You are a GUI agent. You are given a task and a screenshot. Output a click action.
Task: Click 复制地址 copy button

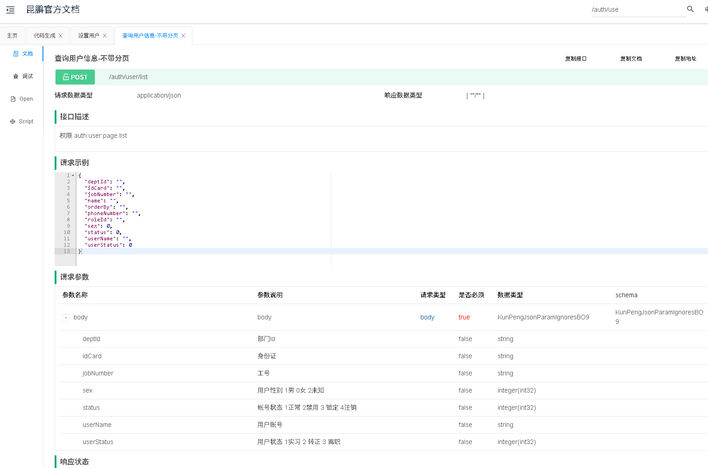(x=685, y=59)
